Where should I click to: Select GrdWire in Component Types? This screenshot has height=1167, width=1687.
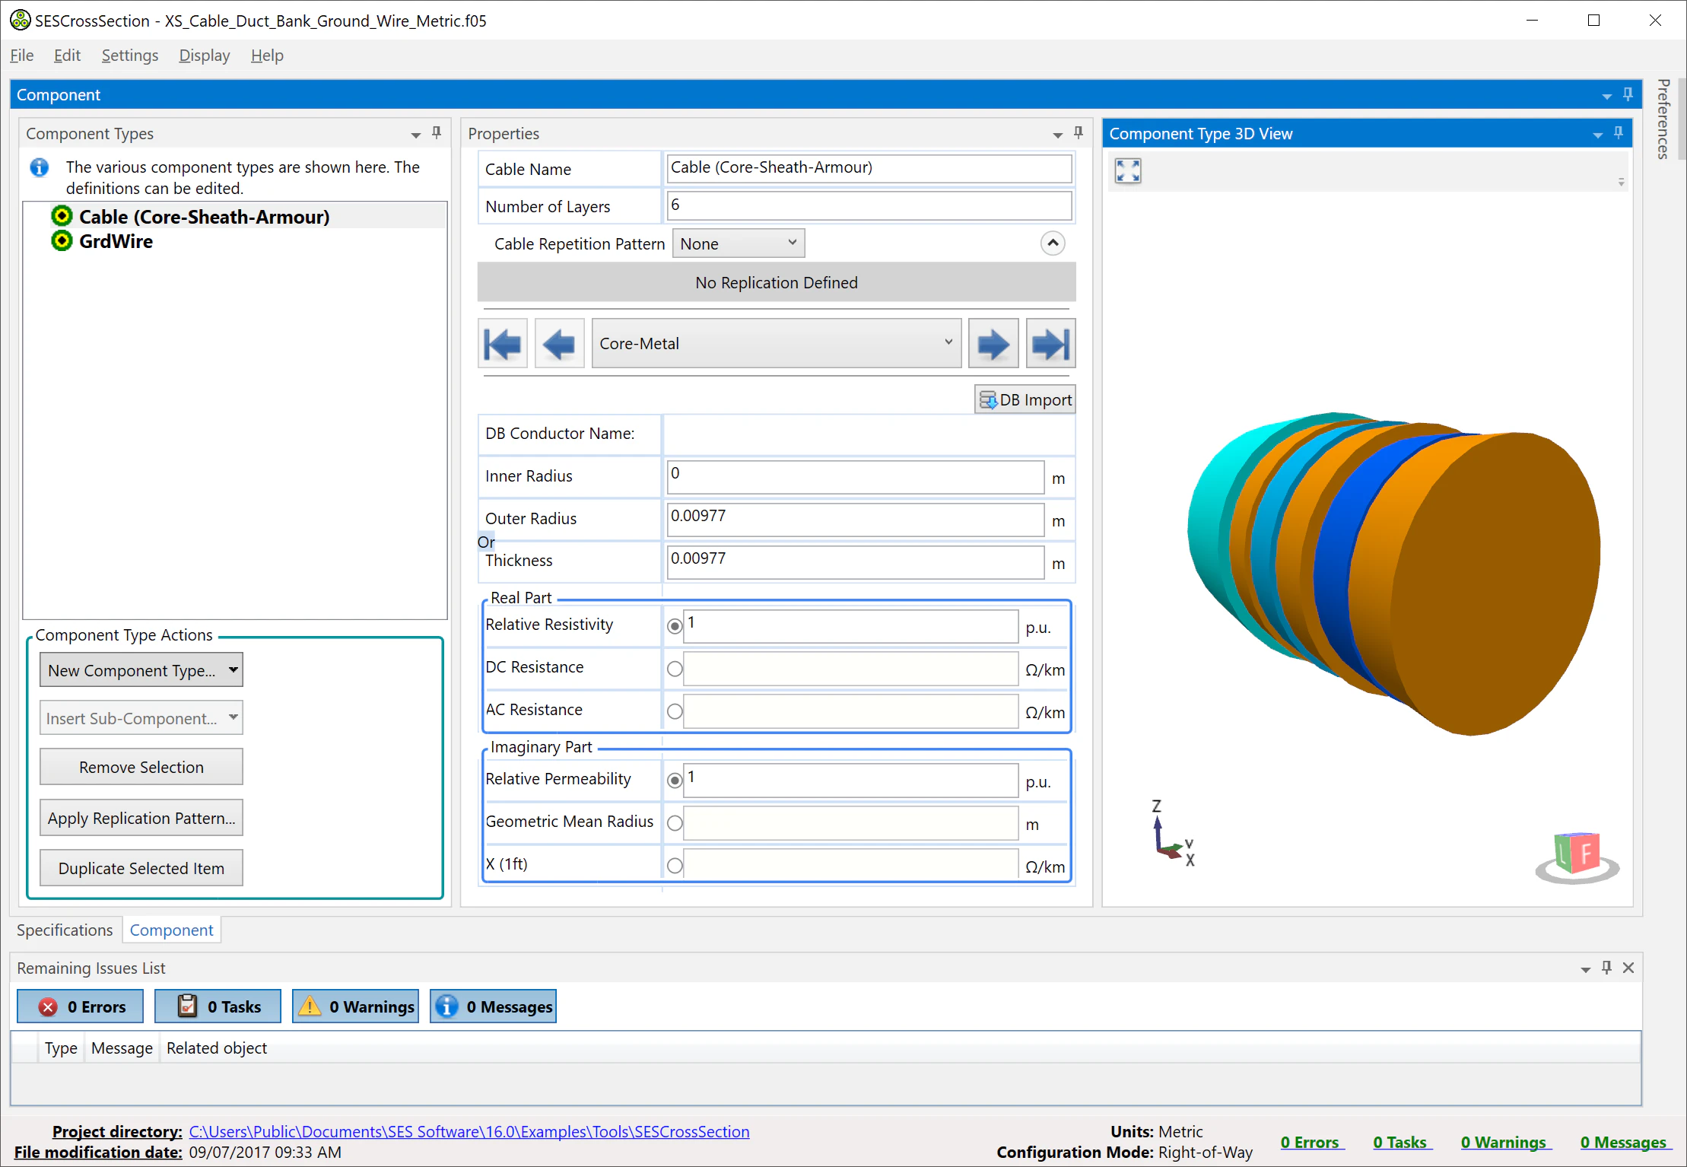[x=116, y=241]
